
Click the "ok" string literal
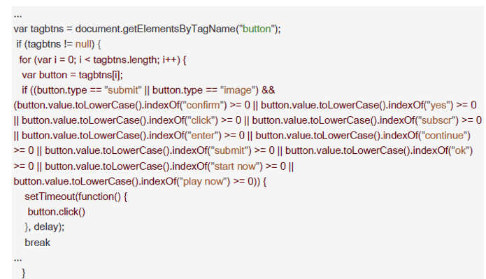pos(460,150)
